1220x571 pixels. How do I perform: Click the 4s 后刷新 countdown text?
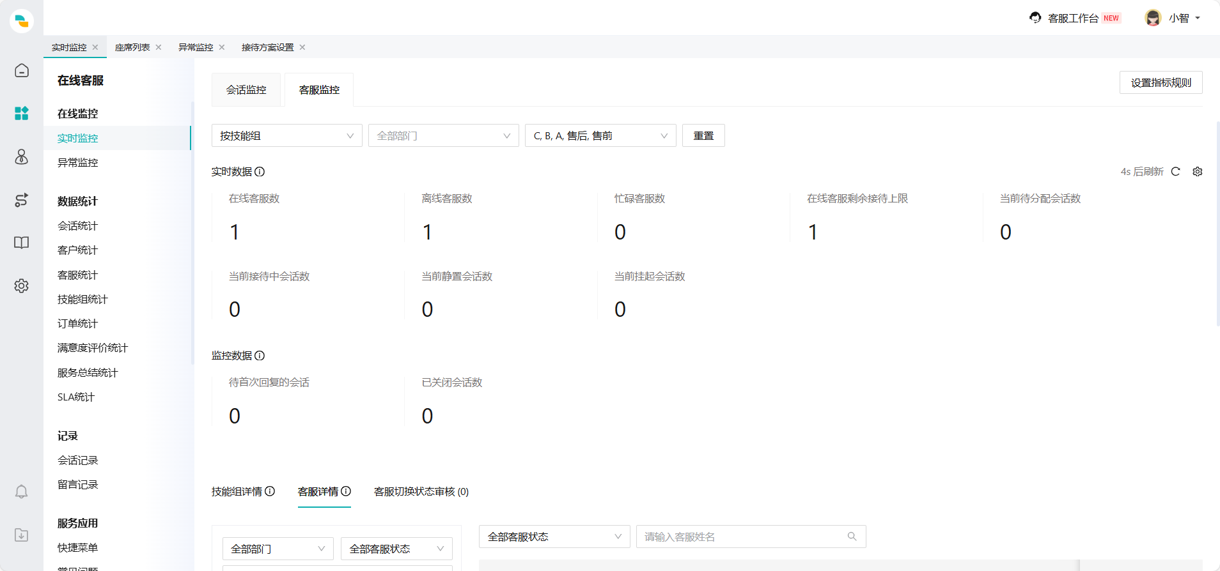pos(1142,171)
